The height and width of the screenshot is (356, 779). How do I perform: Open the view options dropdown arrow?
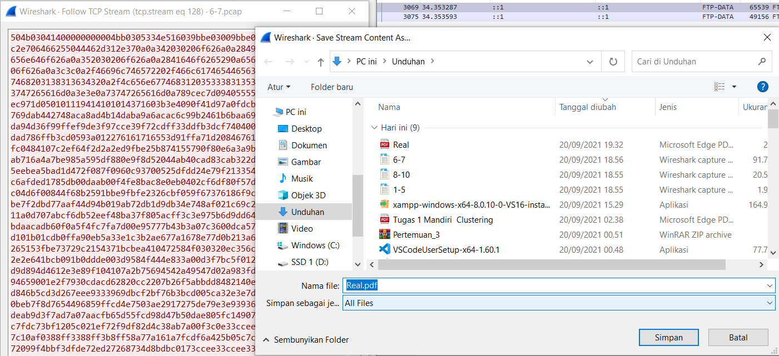tap(734, 87)
